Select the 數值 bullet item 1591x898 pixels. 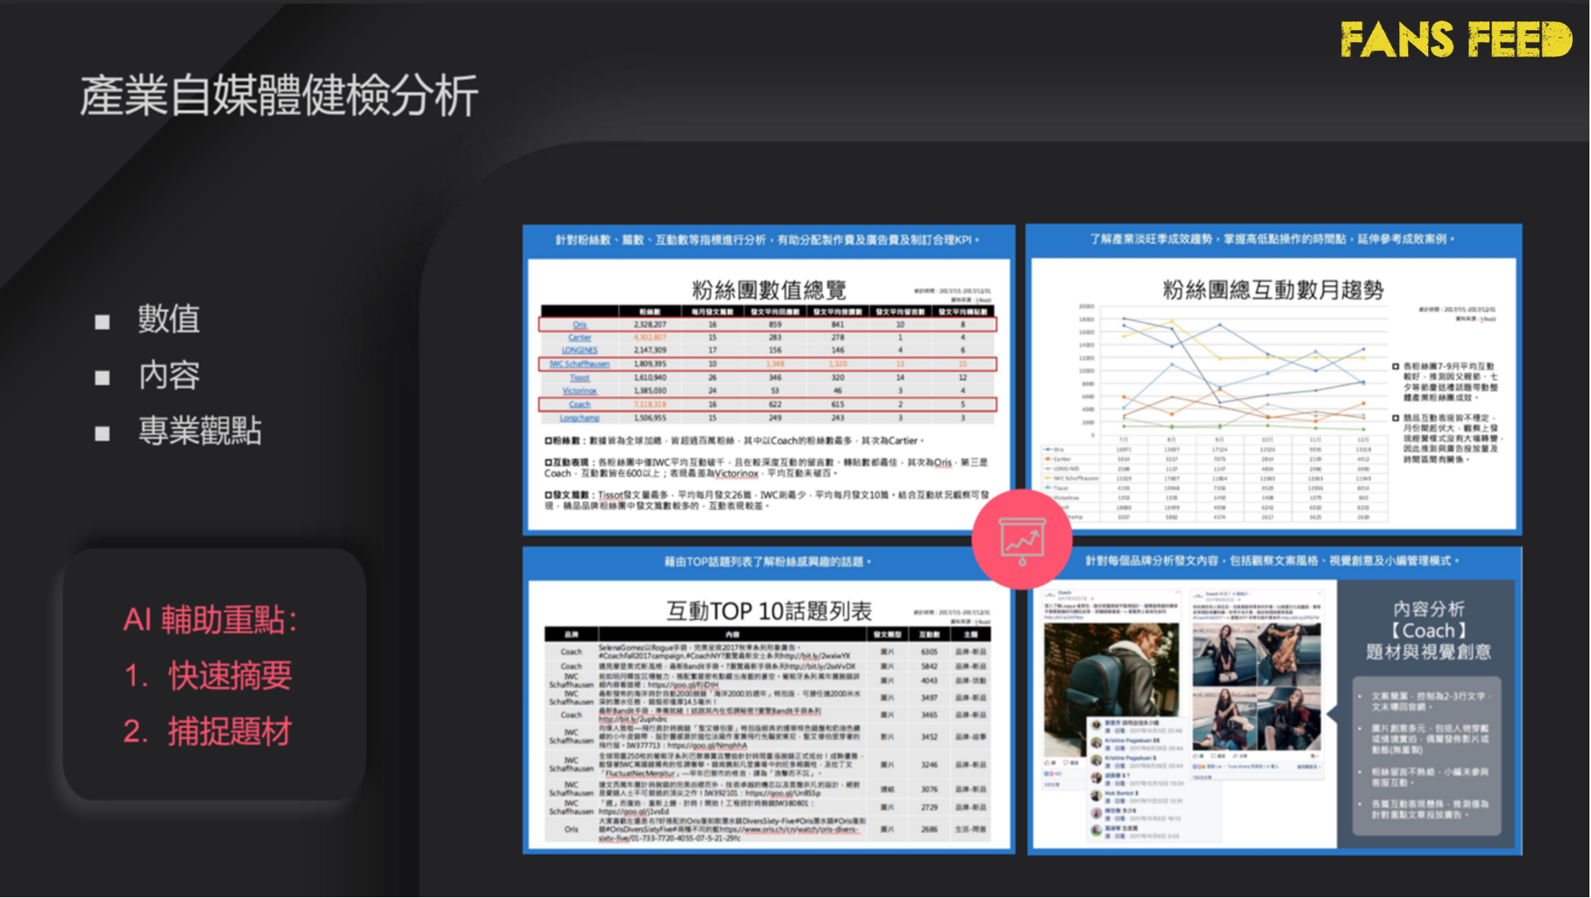click(168, 319)
